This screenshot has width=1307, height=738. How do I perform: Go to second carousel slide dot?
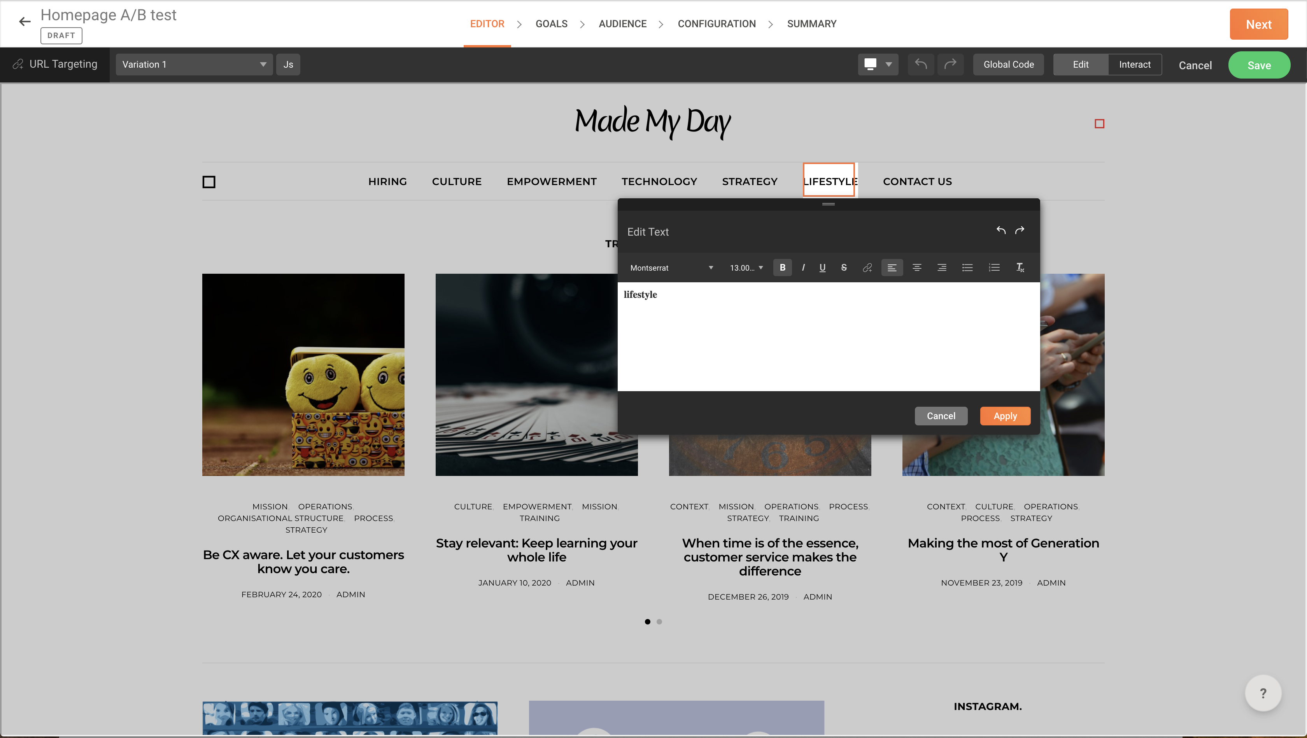pyautogui.click(x=659, y=621)
